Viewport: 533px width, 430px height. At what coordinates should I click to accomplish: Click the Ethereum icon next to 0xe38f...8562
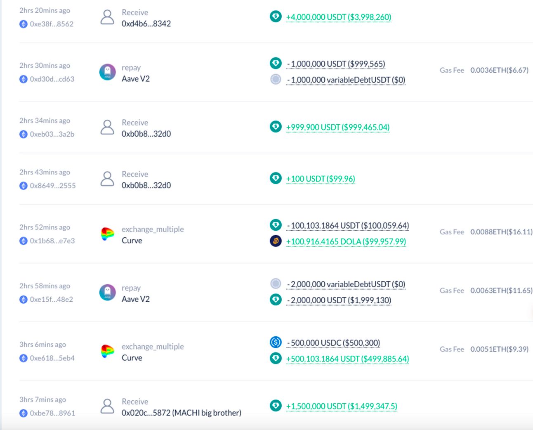tap(24, 24)
